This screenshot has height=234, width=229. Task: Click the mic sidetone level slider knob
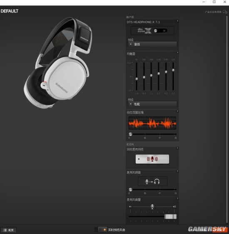point(130,190)
